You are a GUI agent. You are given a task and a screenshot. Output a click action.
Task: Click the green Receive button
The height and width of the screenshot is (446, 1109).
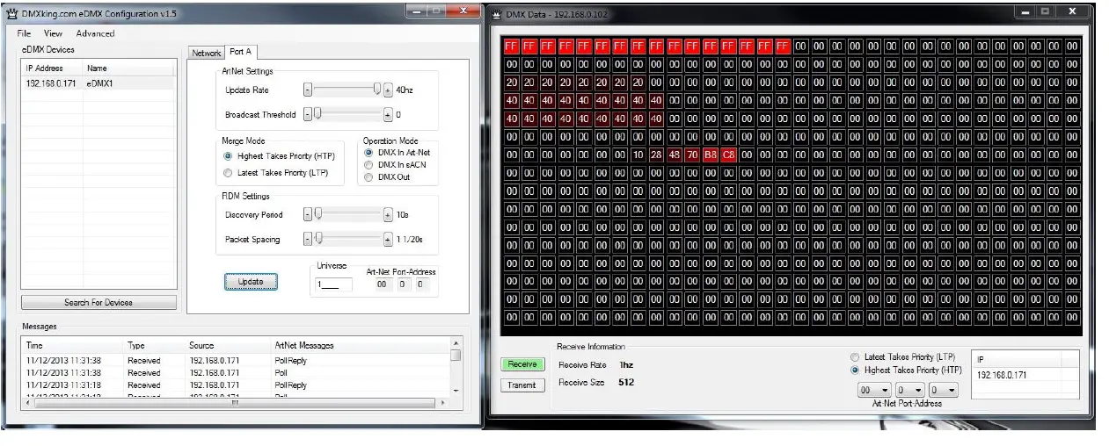click(522, 364)
